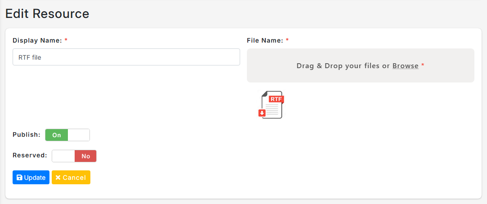487x204 pixels.
Task: Click the Display Name label
Action: pyautogui.click(x=38, y=40)
